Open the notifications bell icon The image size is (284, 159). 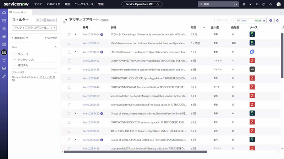click(271, 4)
